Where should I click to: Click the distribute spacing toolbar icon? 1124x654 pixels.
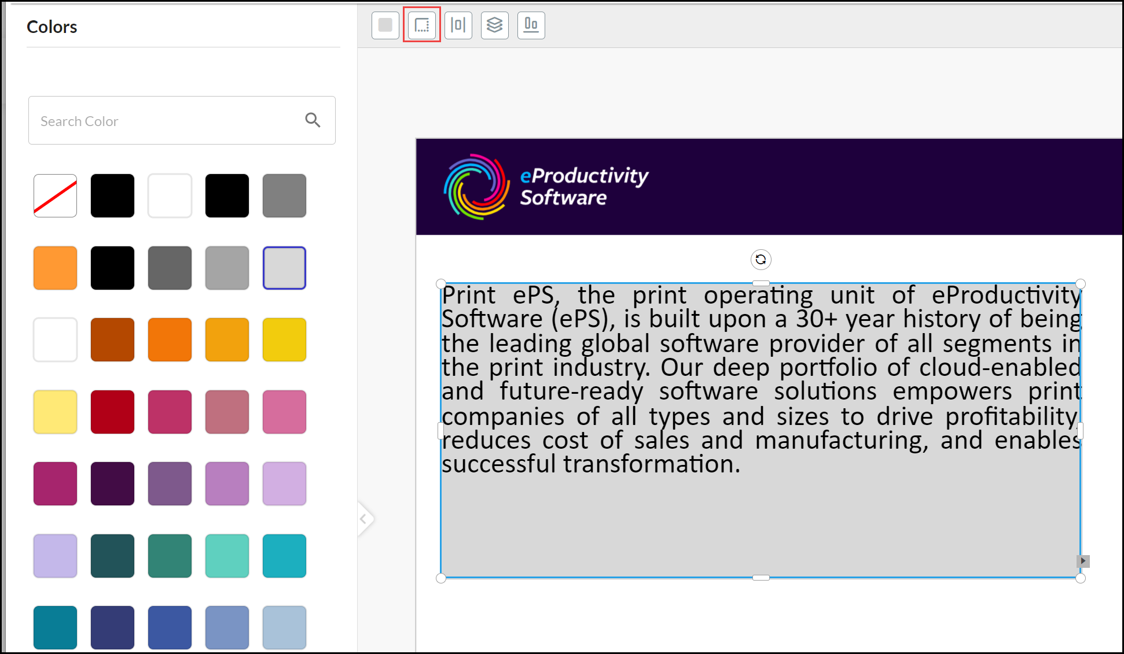(x=458, y=25)
